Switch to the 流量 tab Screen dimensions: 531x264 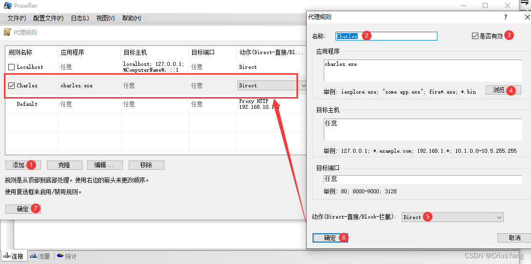pyautogui.click(x=39, y=256)
